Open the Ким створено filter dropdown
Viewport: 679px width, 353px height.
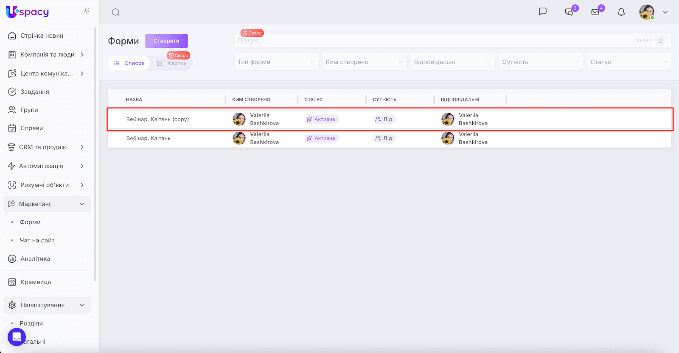364,62
